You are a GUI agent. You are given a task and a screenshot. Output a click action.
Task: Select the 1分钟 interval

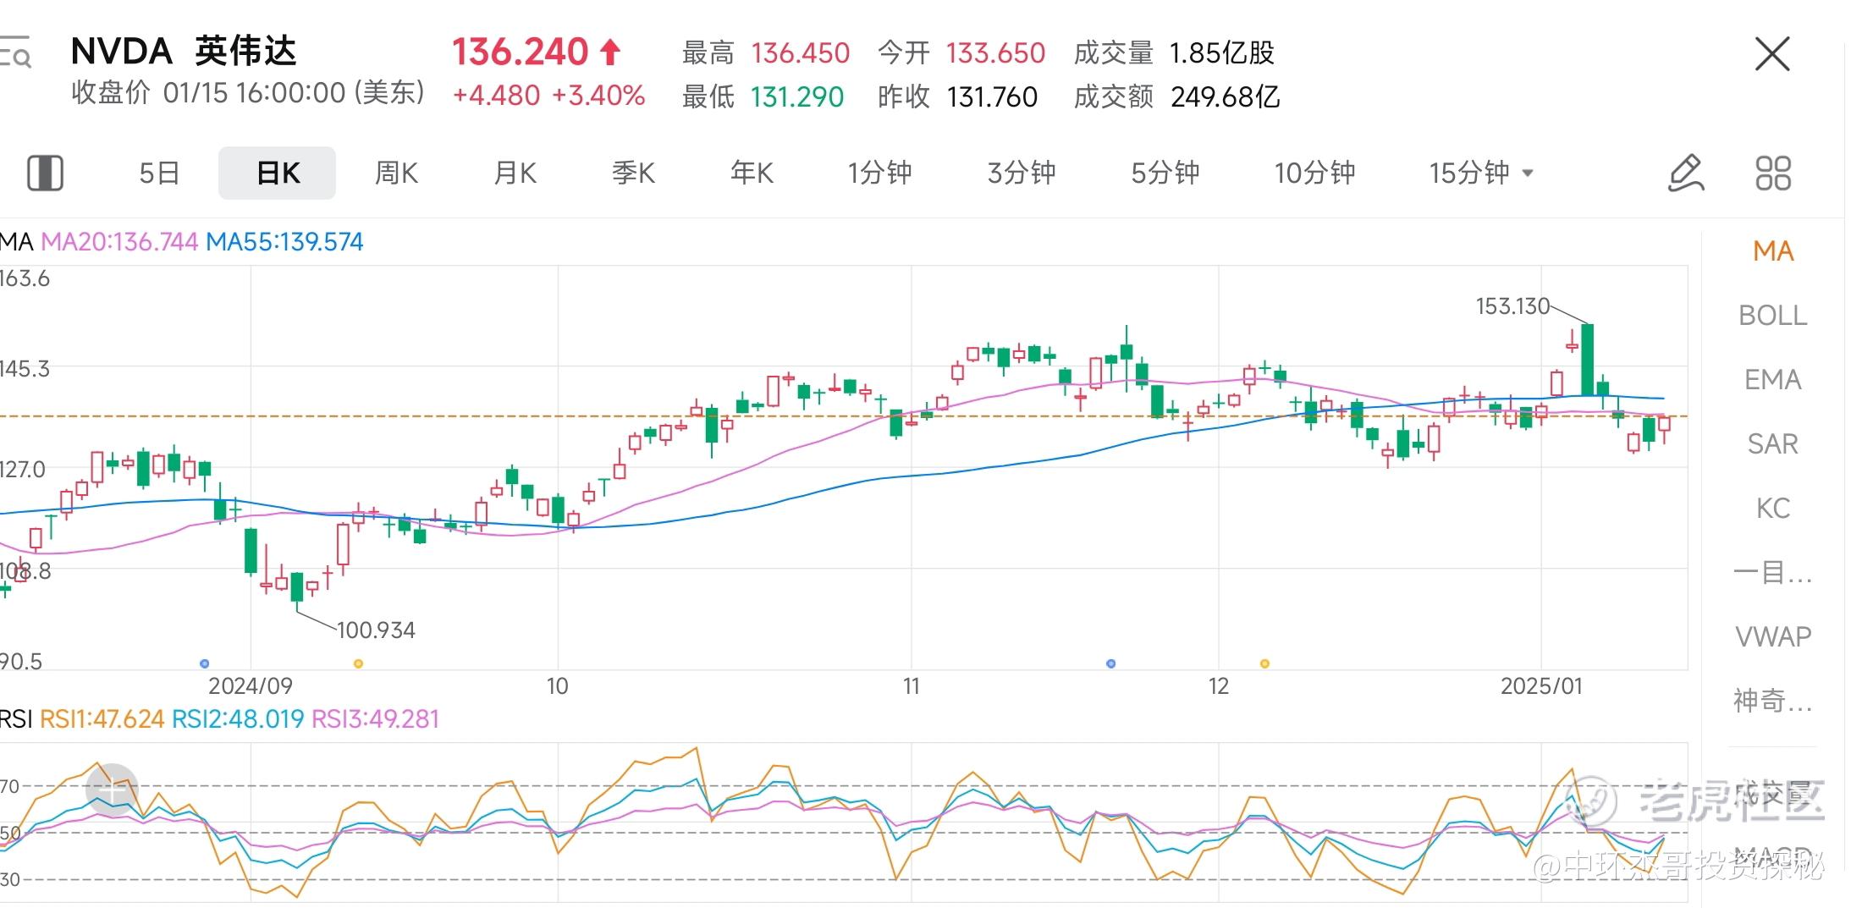[x=880, y=173]
